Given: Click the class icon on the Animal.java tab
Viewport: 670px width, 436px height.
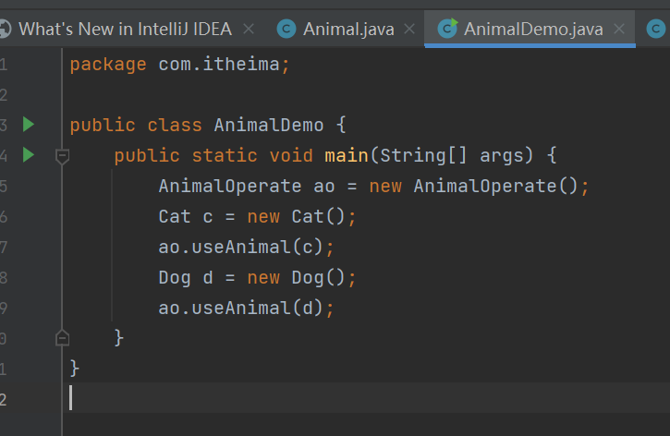Looking at the screenshot, I should coord(287,30).
